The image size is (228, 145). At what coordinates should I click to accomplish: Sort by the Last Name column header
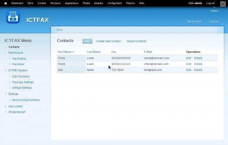point(94,52)
